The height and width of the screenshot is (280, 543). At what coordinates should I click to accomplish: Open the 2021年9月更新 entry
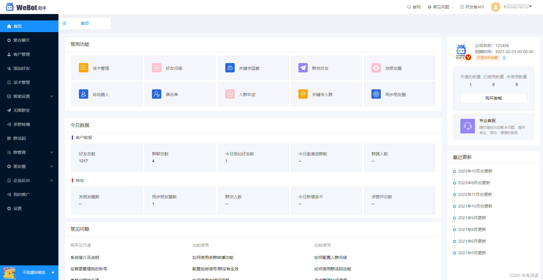tap(472, 218)
